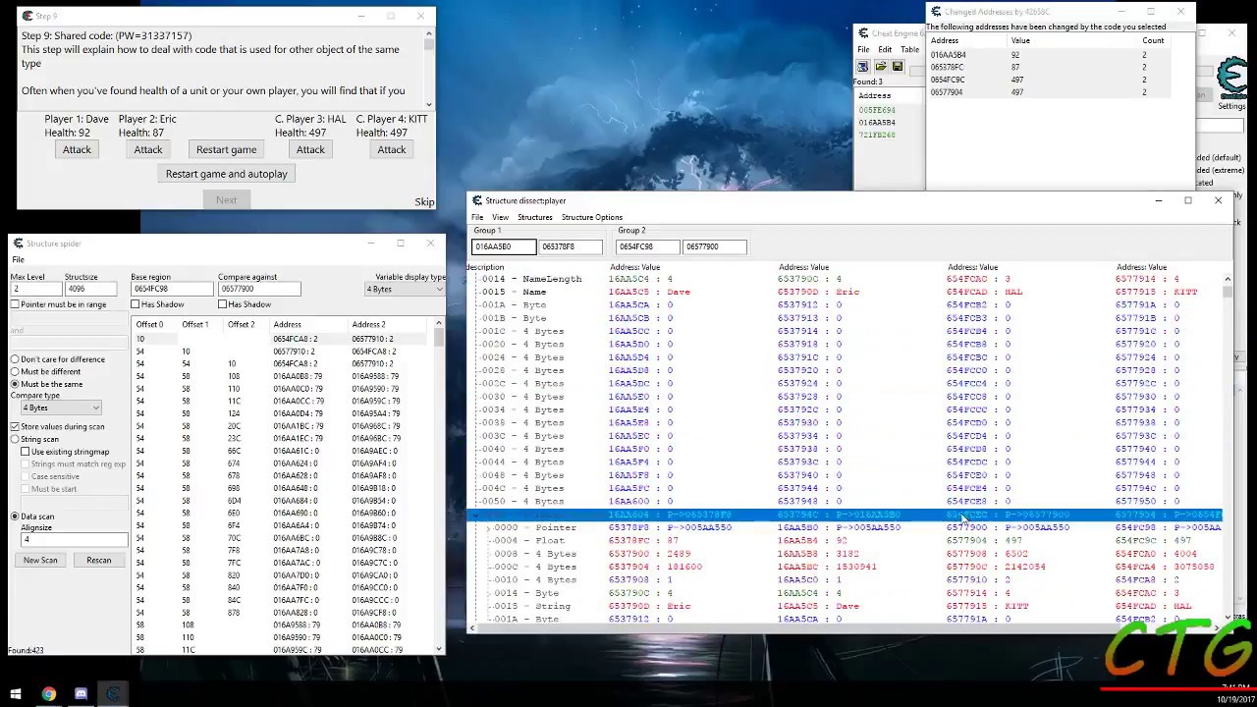The image size is (1257, 707).
Task: Open Structure Options menu
Action: click(x=592, y=217)
